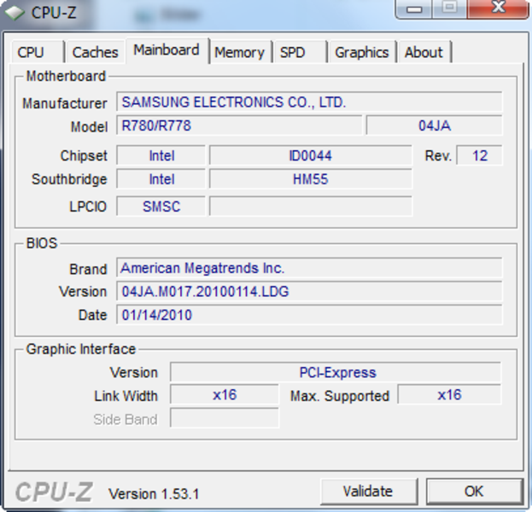Select the Manufacturer field SAMSUNG ELECTRONICS CO., LTD.
This screenshot has height=512, width=532.
point(309,102)
